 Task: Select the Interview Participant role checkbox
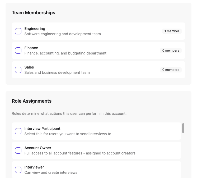18,131
